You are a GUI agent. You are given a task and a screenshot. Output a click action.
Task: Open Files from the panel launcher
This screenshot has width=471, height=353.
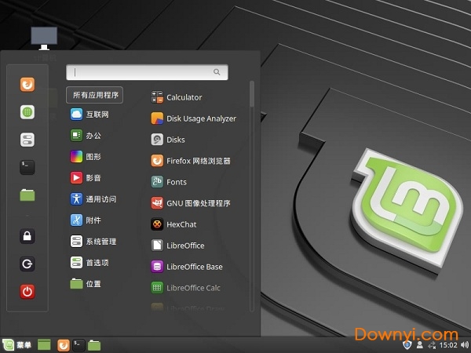94,345
